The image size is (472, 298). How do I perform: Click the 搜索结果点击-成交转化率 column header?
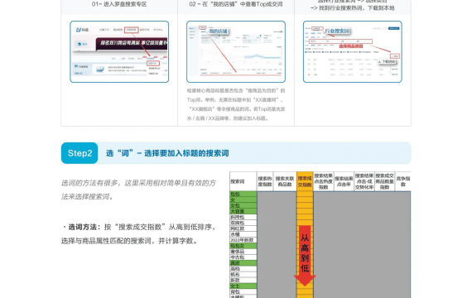[364, 181]
